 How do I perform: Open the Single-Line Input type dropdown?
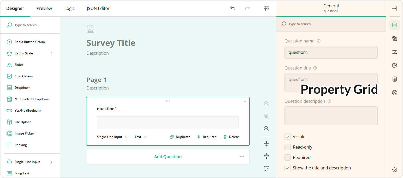click(112, 137)
